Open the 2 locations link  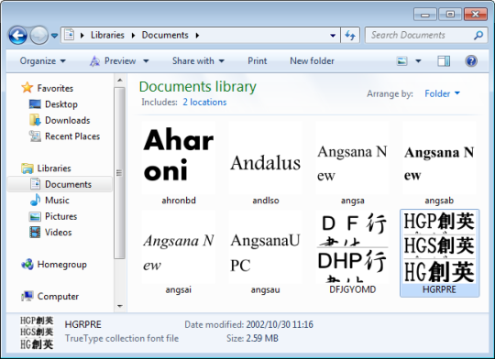[204, 103]
